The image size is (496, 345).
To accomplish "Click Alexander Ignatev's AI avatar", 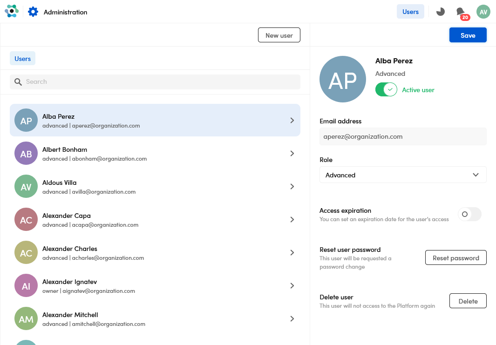I will click(26, 286).
